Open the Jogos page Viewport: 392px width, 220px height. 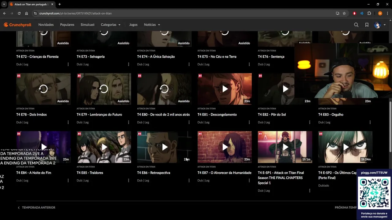pos(133,25)
